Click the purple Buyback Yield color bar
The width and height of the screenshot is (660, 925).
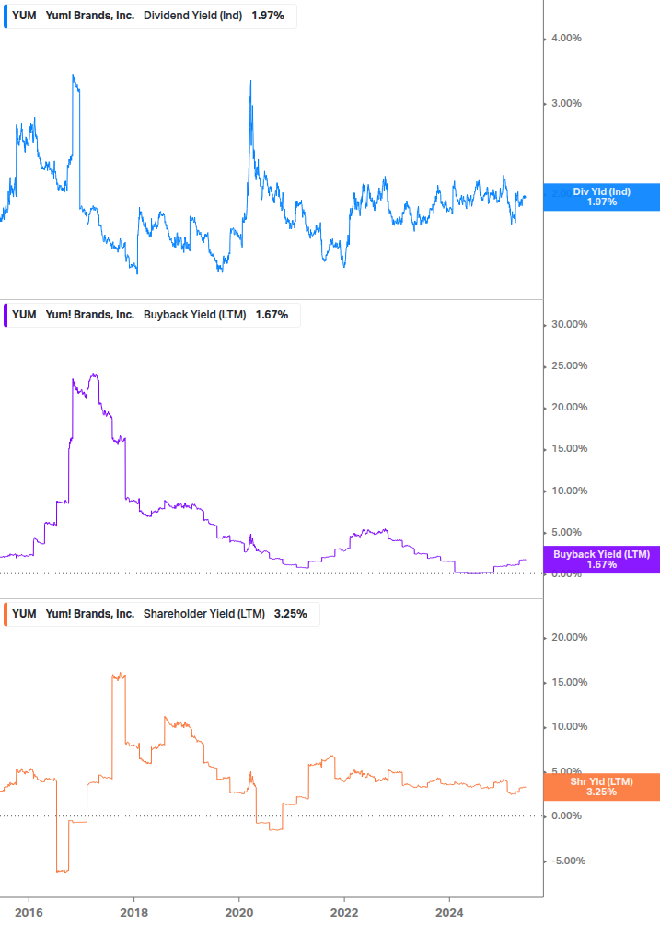click(6, 315)
